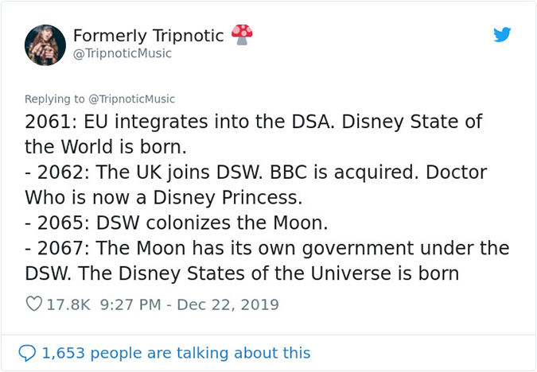Click the speech bubble reply icon
This screenshot has height=372, width=537.
pyautogui.click(x=27, y=352)
